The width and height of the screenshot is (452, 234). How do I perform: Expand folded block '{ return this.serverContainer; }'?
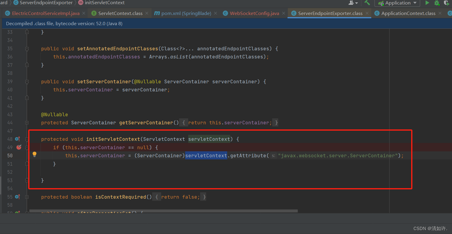tap(229, 123)
